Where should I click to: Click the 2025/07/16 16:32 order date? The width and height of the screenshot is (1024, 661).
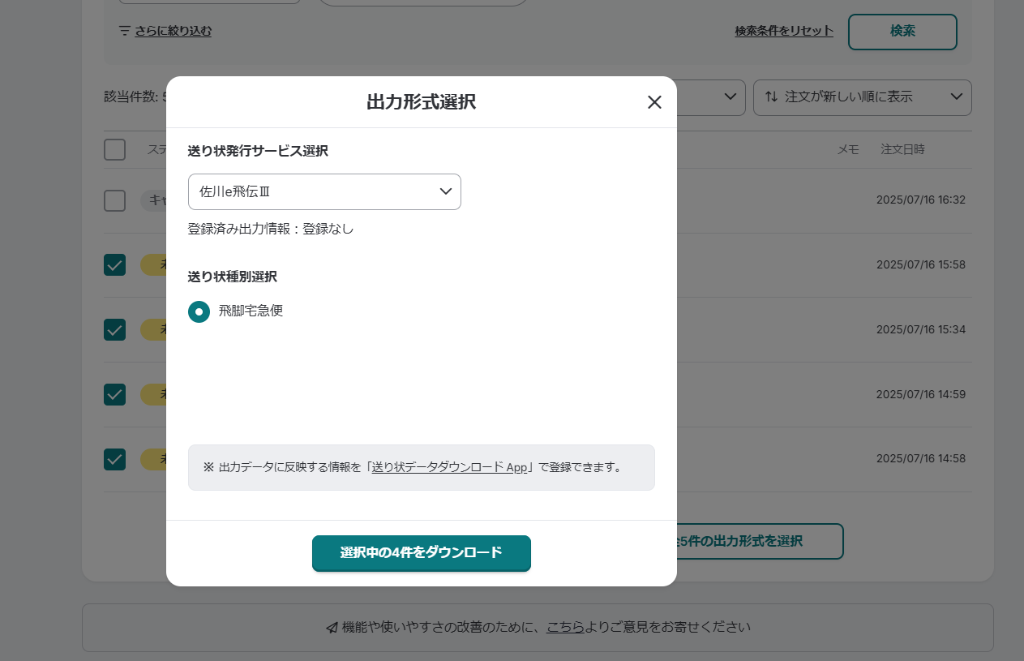pyautogui.click(x=921, y=200)
